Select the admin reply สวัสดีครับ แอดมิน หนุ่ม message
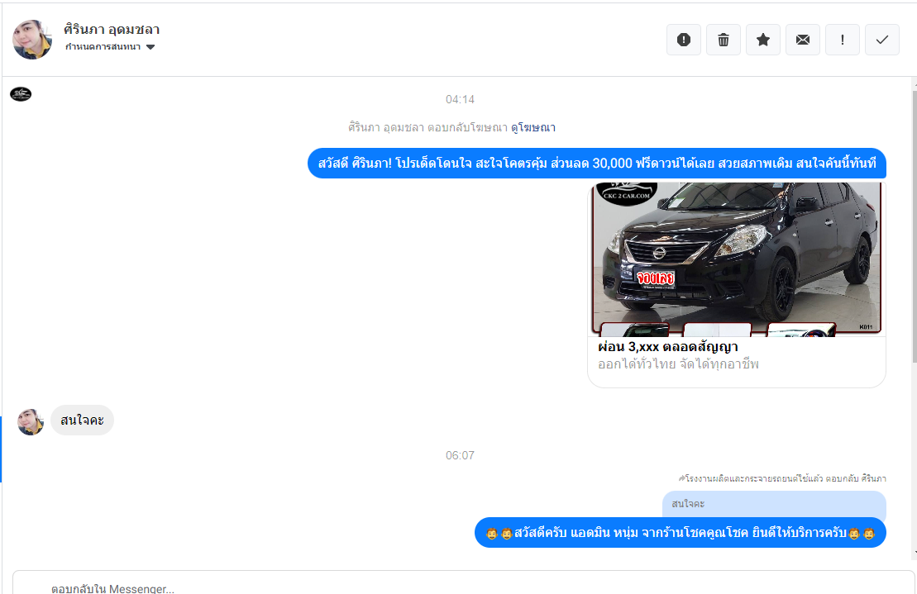 coord(681,533)
